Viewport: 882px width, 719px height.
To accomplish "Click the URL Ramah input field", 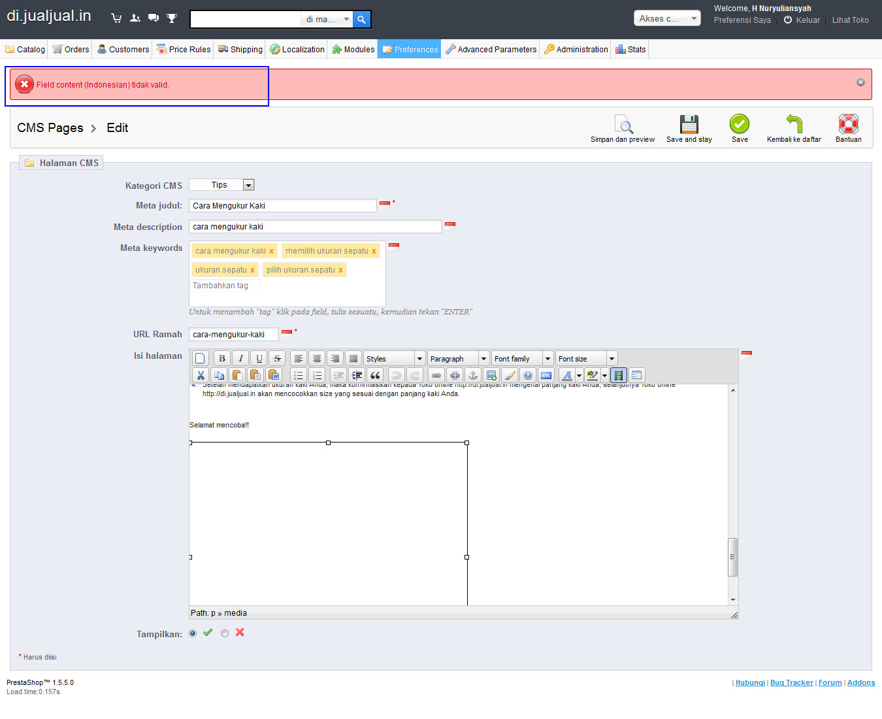I will tap(234, 334).
